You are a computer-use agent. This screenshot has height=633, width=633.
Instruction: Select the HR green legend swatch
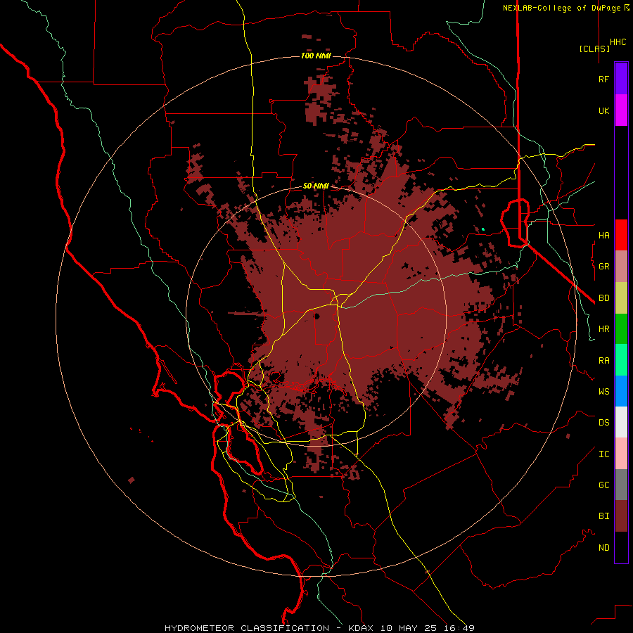[x=621, y=329]
